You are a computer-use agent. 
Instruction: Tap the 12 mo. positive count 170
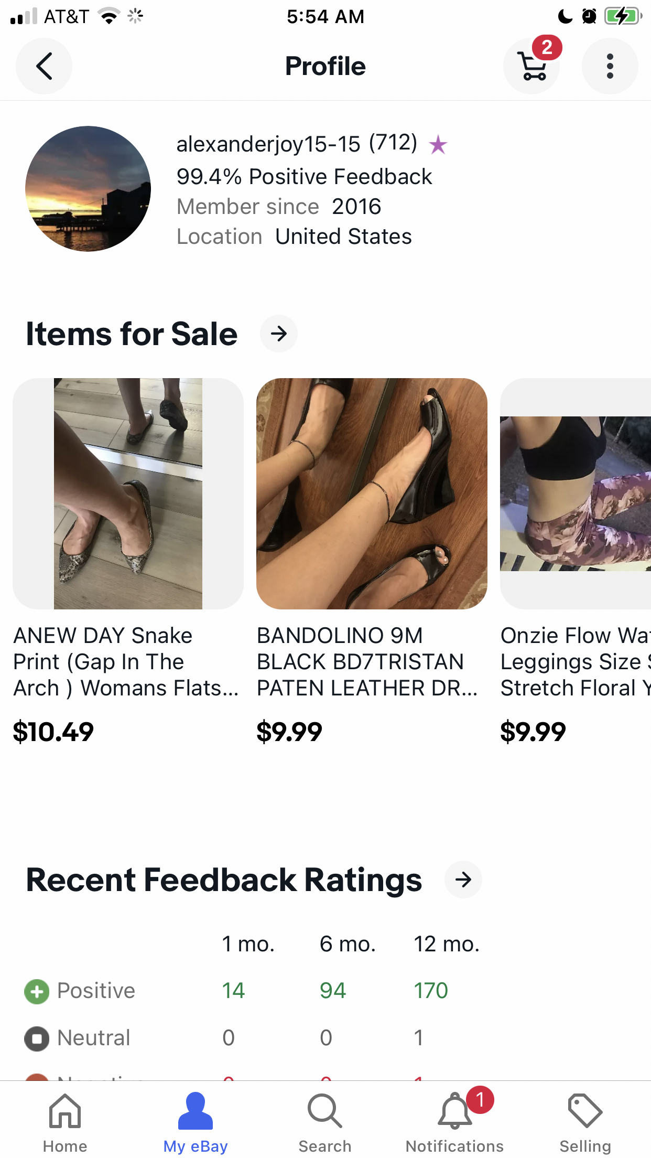(x=431, y=991)
